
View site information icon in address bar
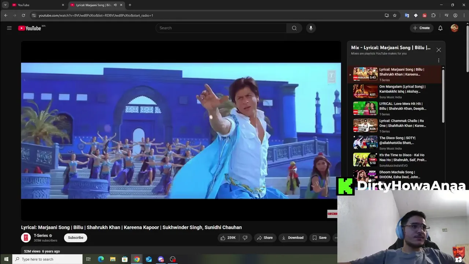coord(34,15)
